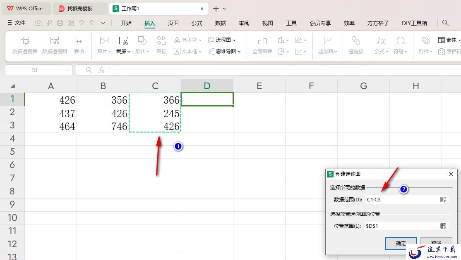
Task: Insert a Table (表格)
Action: [79, 45]
